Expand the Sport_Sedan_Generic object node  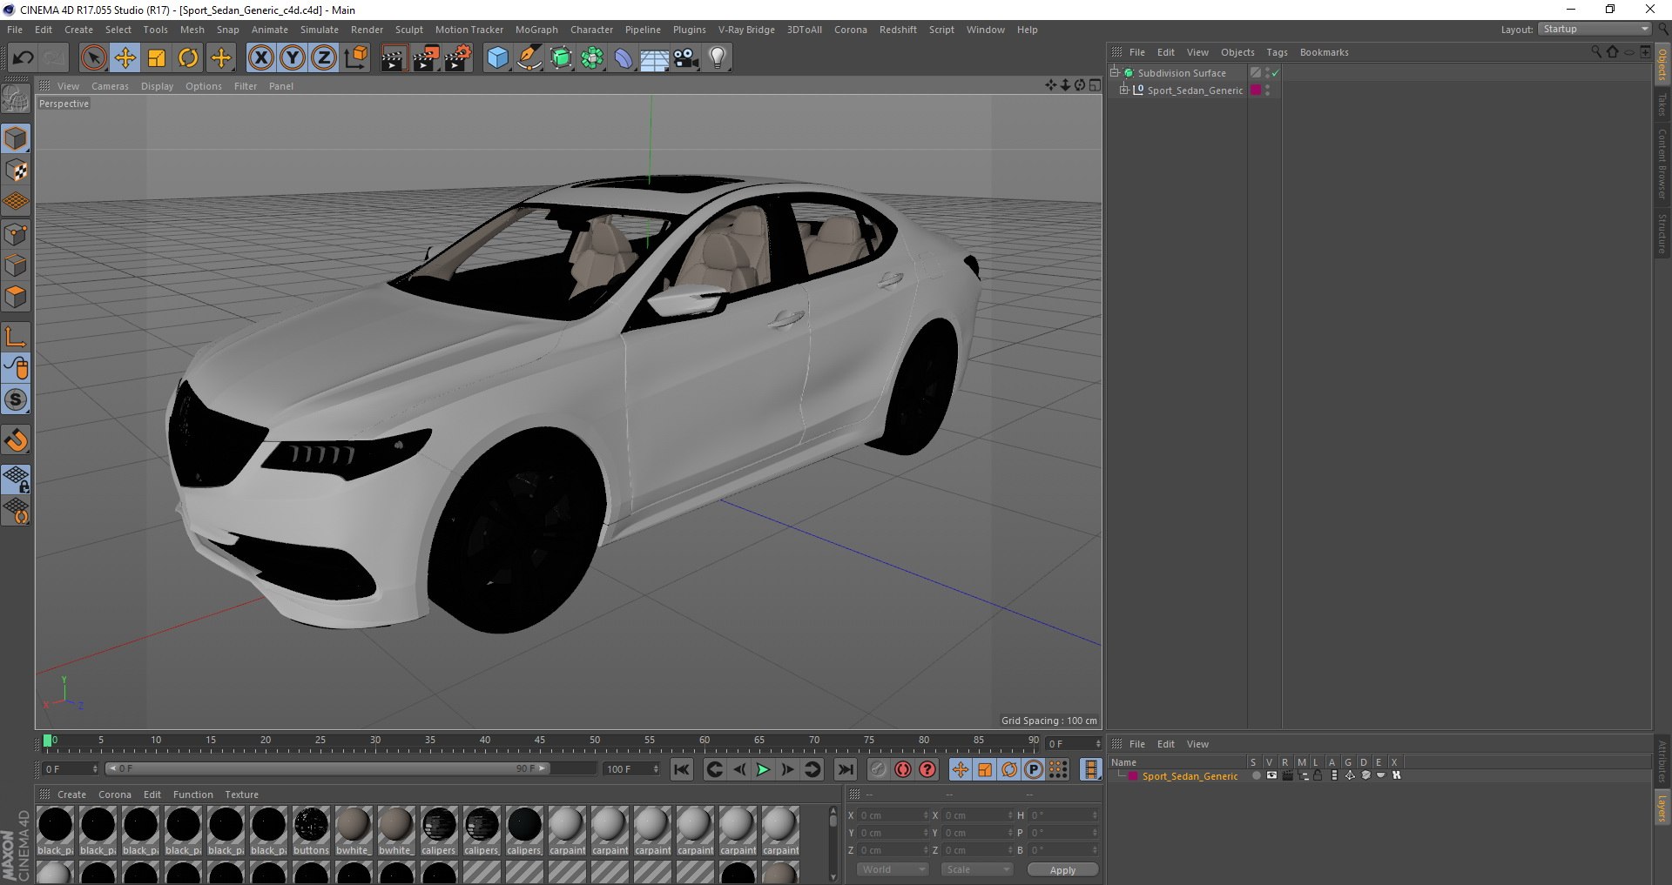(x=1124, y=91)
